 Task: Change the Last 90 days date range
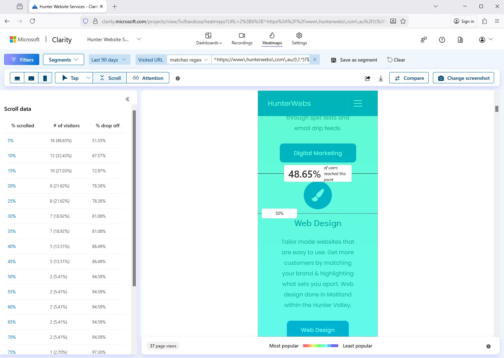109,60
